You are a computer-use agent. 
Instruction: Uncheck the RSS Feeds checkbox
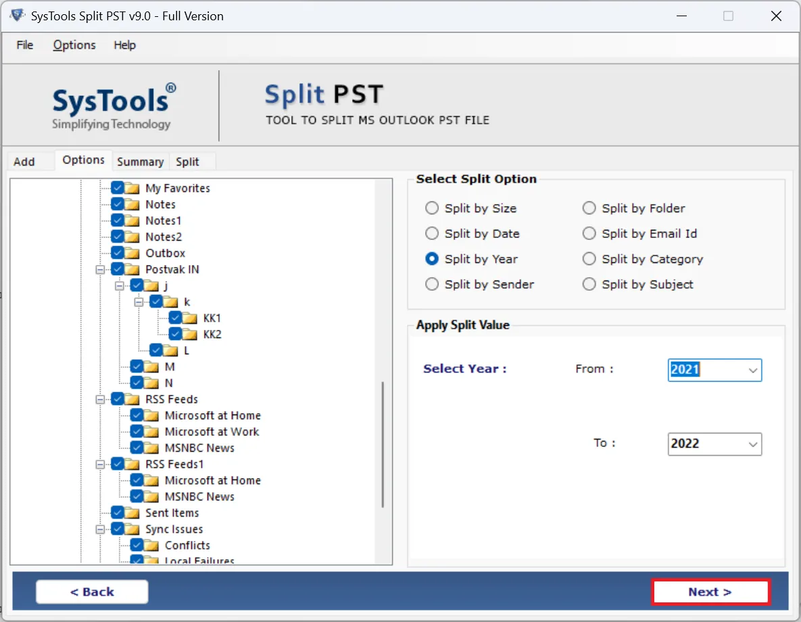[118, 399]
